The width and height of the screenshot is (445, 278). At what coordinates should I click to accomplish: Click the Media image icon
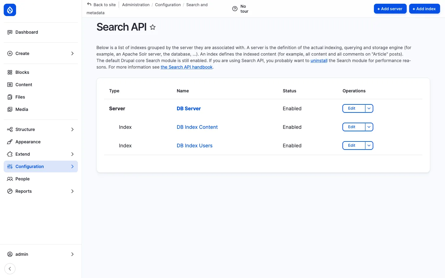point(10,109)
